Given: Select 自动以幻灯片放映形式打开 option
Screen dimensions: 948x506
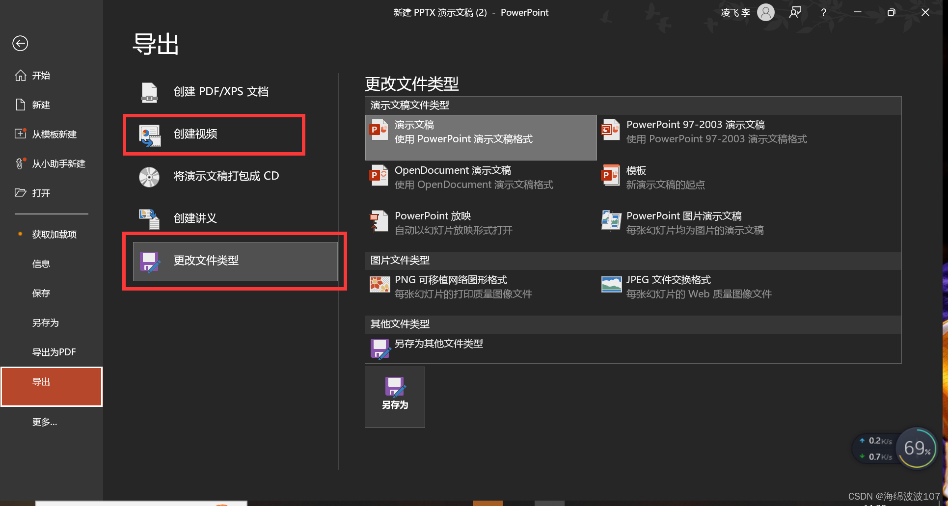Looking at the screenshot, I should click(x=481, y=229).
